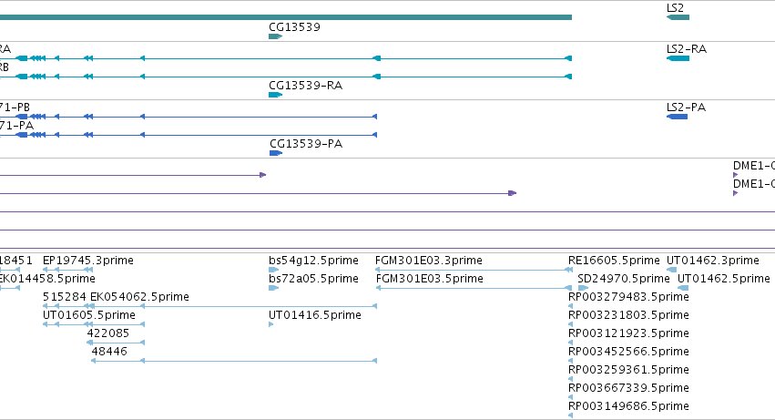Screen dimensions: 775x420
Task: Open the SD24970.5prime EST label
Action: coord(623,279)
